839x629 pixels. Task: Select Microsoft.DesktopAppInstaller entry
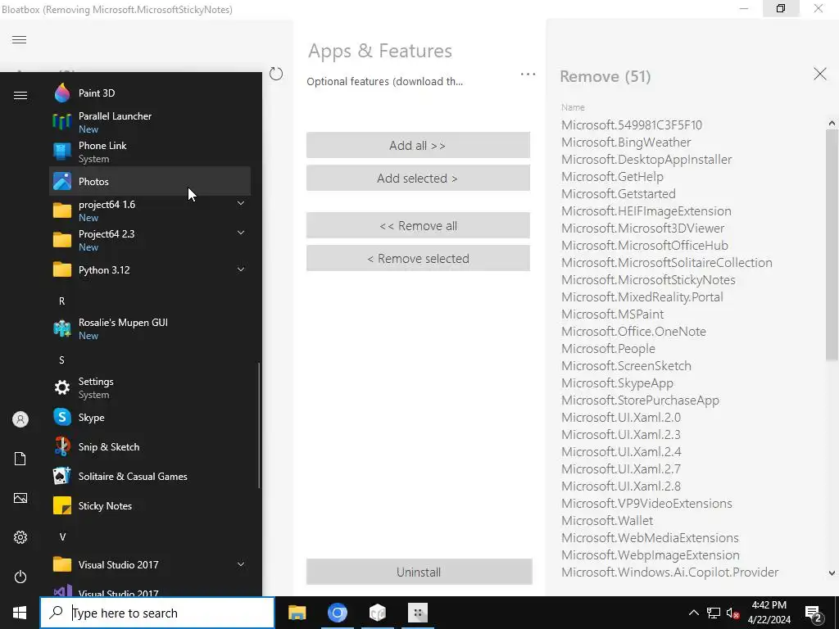tap(646, 160)
